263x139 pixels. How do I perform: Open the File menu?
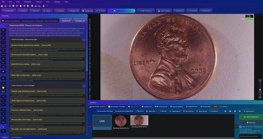click(3, 2)
